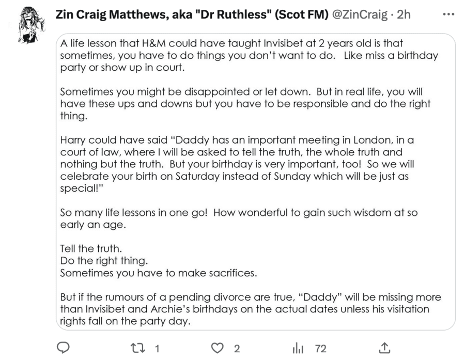Click the like count of 2
The width and height of the screenshot is (465, 361).
[237, 349]
